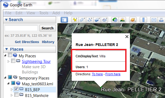Open the ruler measuring tool
This screenshot has height=98, width=165.
tap(143, 20)
